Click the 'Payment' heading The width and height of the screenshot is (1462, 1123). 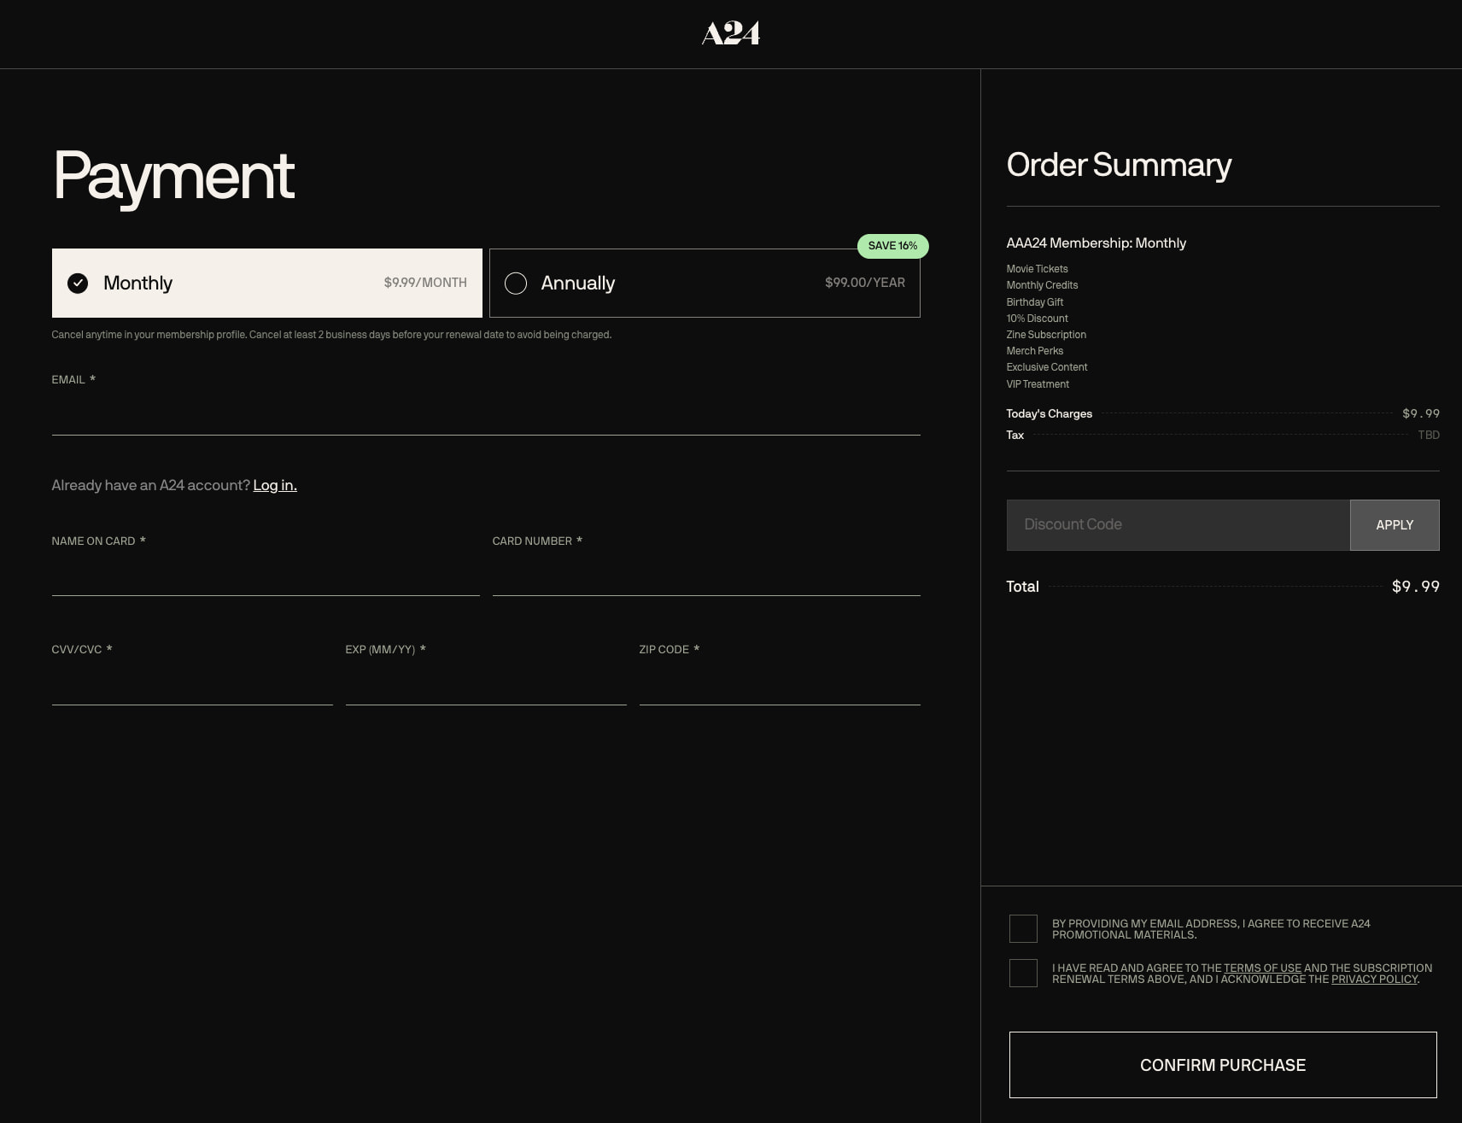tap(174, 176)
